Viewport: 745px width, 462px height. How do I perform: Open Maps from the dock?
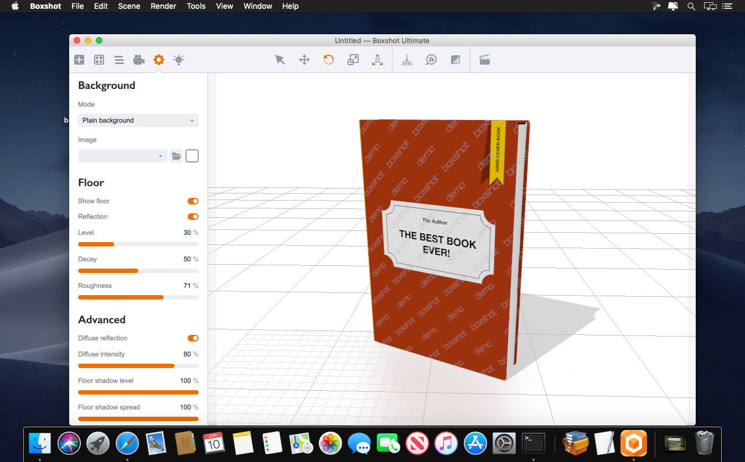click(x=301, y=443)
